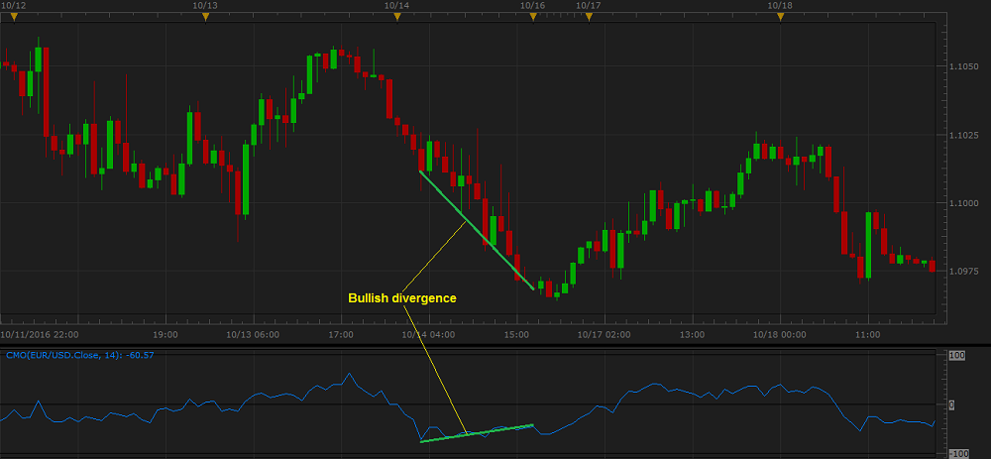Viewport: 991px width, 459px height.
Task: Click the 10/13 day marker triangle
Action: coord(205,16)
